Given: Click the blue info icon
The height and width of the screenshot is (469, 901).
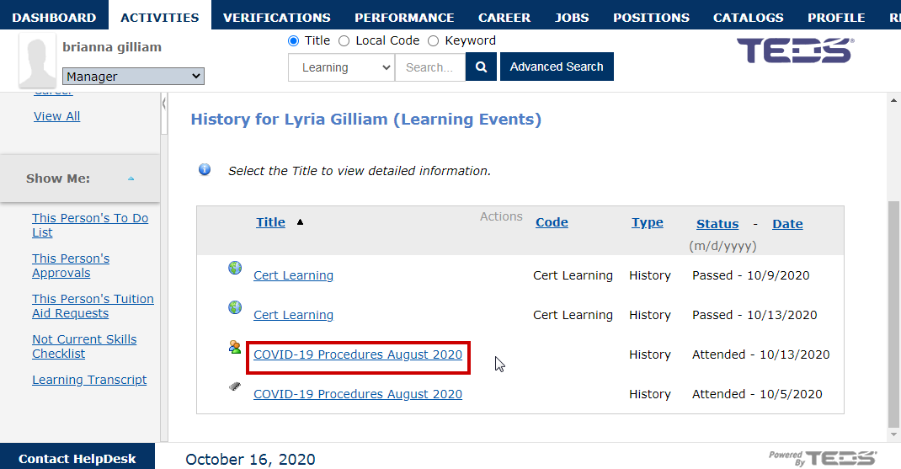Looking at the screenshot, I should pos(205,169).
